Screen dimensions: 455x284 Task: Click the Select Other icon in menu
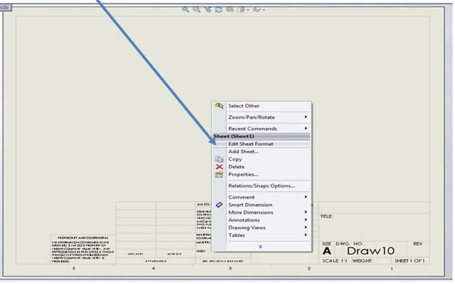coord(220,106)
